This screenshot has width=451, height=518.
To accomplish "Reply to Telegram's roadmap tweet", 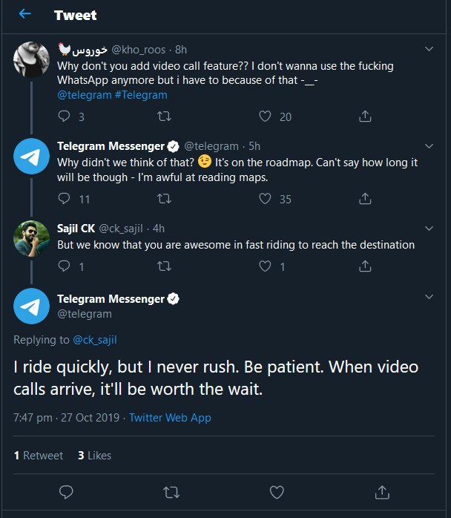I will (65, 199).
